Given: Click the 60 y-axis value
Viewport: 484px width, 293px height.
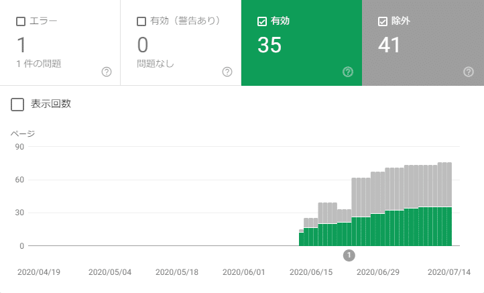Looking at the screenshot, I should point(19,180).
